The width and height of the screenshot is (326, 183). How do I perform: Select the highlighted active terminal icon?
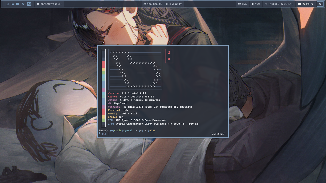click(29, 4)
